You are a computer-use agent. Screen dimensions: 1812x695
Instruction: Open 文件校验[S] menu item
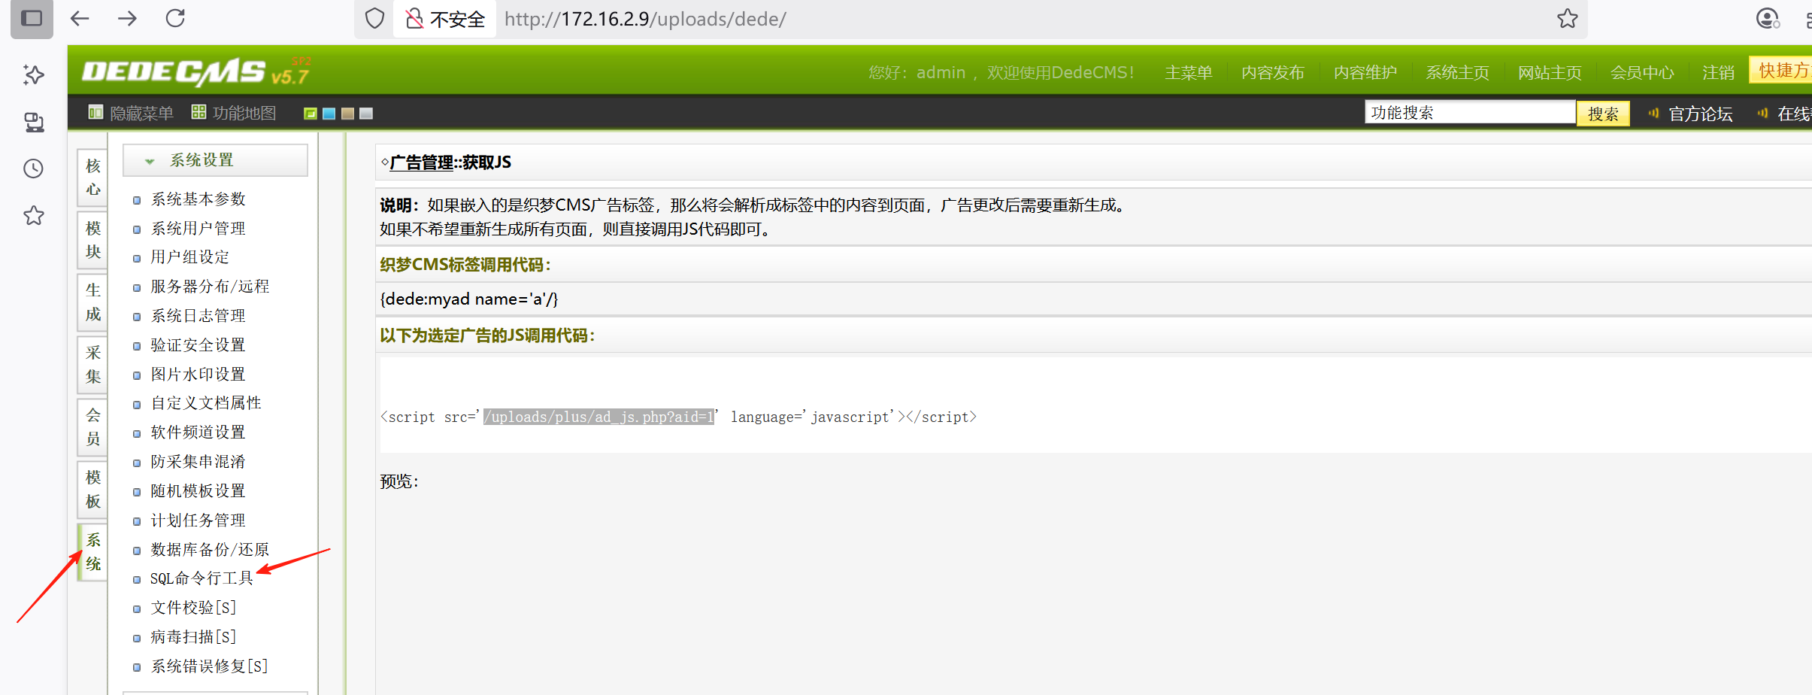194,608
